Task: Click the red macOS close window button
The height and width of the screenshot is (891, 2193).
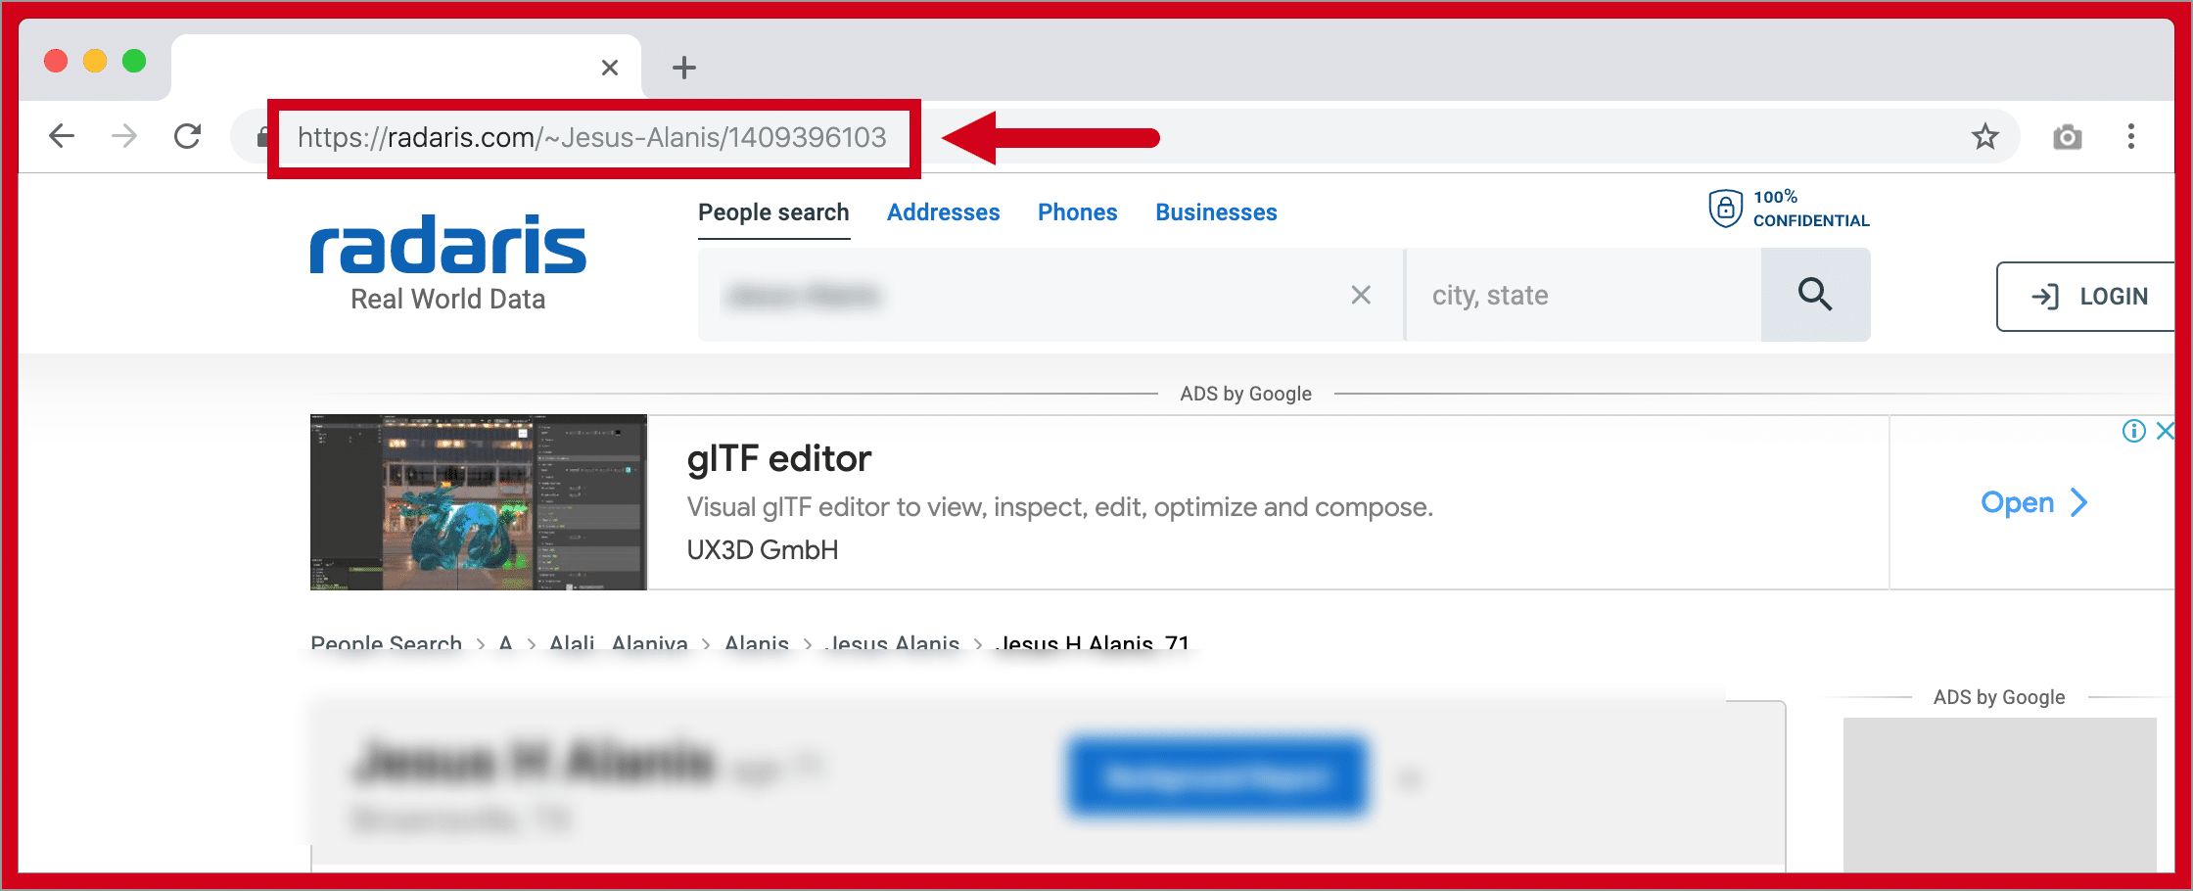Action: pos(56,61)
